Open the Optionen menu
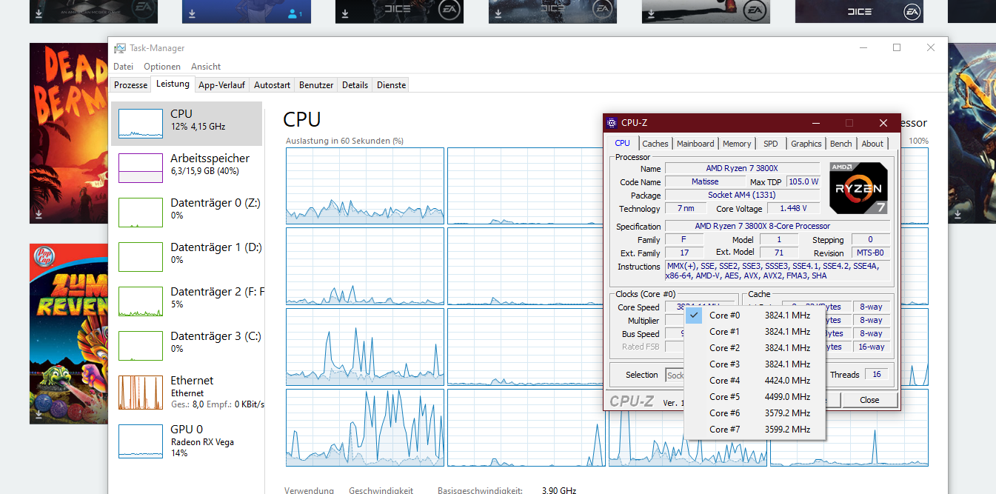996x494 pixels. [x=162, y=67]
